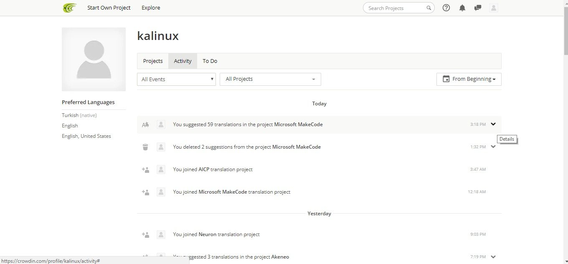Open the messages chat icon
The image size is (568, 264).
[478, 8]
